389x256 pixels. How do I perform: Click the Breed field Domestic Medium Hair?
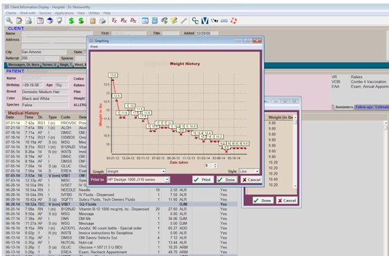point(45,92)
